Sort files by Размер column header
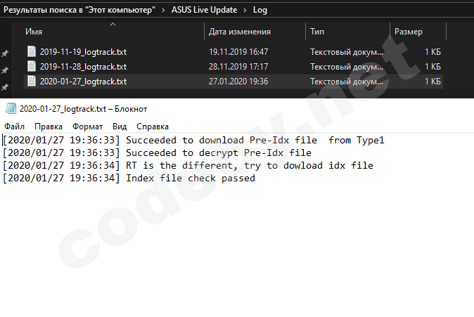Image resolution: width=474 pixels, height=317 pixels. 408,32
